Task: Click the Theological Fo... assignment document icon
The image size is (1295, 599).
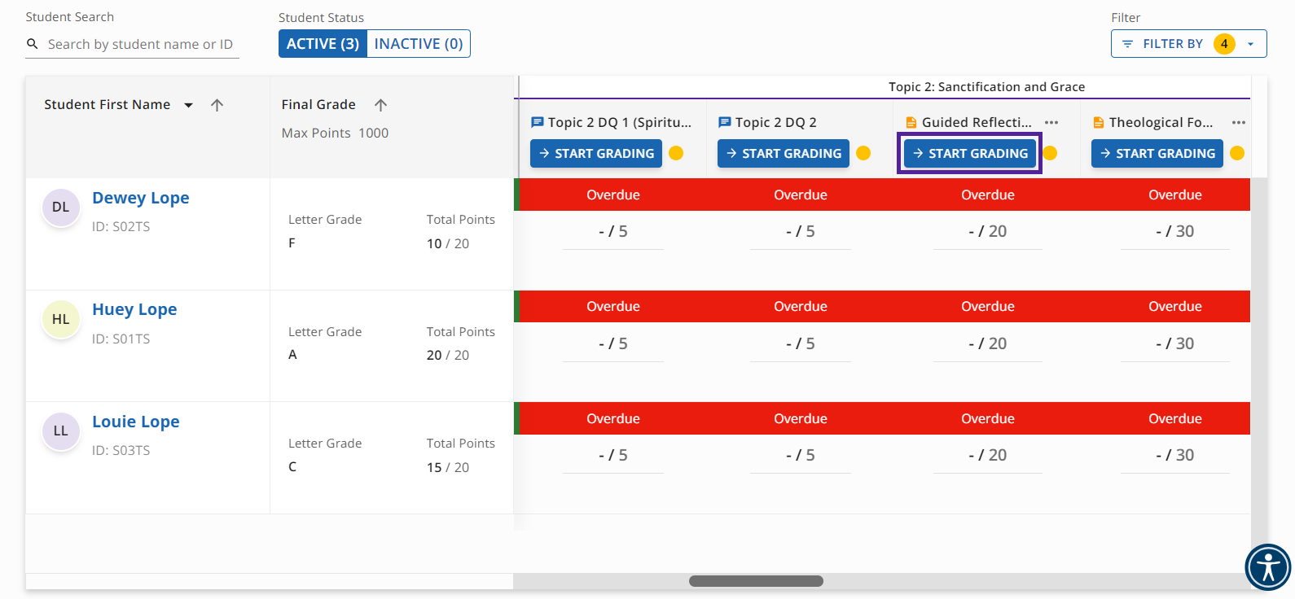Action: coord(1099,122)
